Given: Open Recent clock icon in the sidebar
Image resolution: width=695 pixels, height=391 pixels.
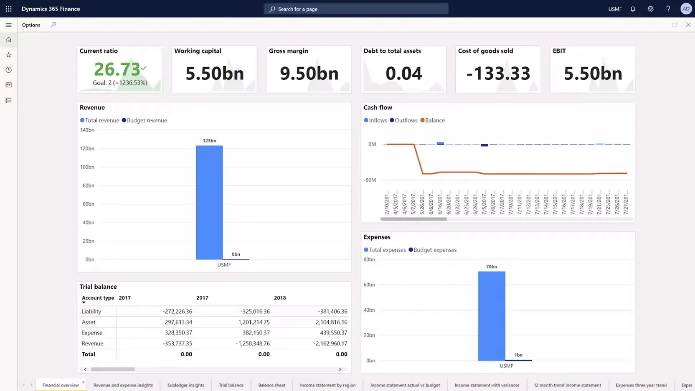Looking at the screenshot, I should click(x=8, y=70).
